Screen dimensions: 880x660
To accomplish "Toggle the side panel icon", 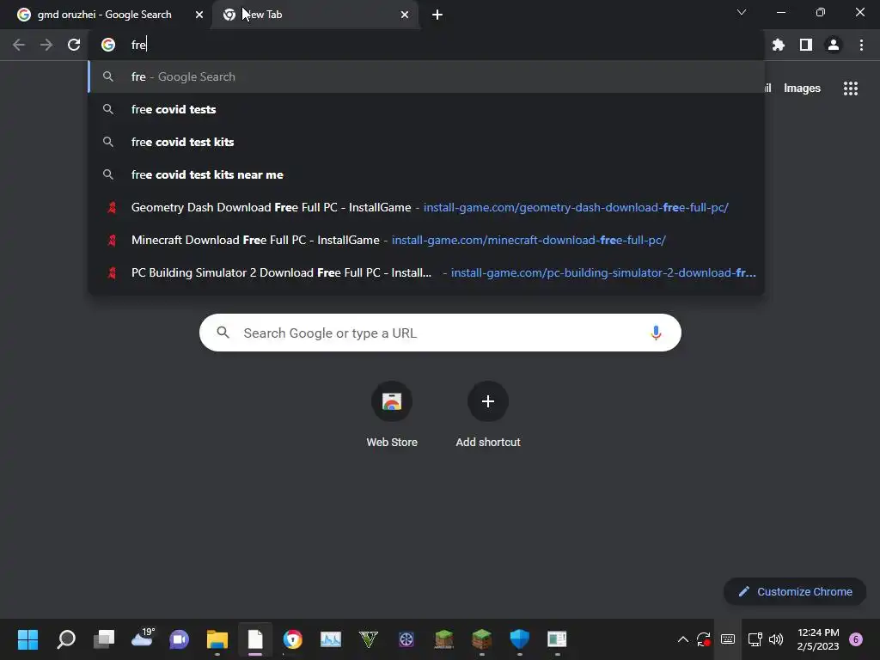I will coord(806,45).
